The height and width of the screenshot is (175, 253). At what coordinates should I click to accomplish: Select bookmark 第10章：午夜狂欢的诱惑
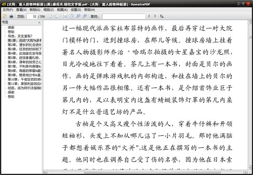pos(24,79)
